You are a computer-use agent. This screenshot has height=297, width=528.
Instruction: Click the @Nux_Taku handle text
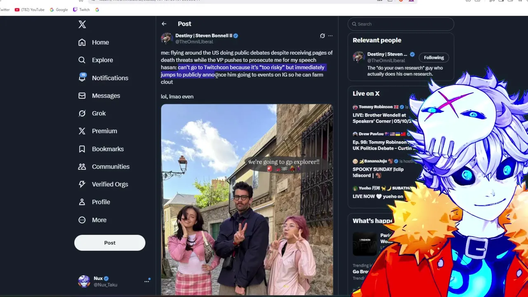point(106,285)
